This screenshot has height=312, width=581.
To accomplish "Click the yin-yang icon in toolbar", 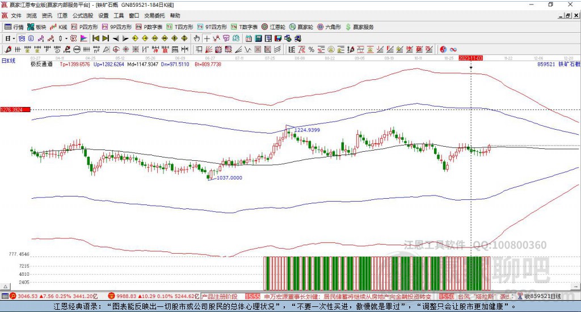I will (444, 49).
